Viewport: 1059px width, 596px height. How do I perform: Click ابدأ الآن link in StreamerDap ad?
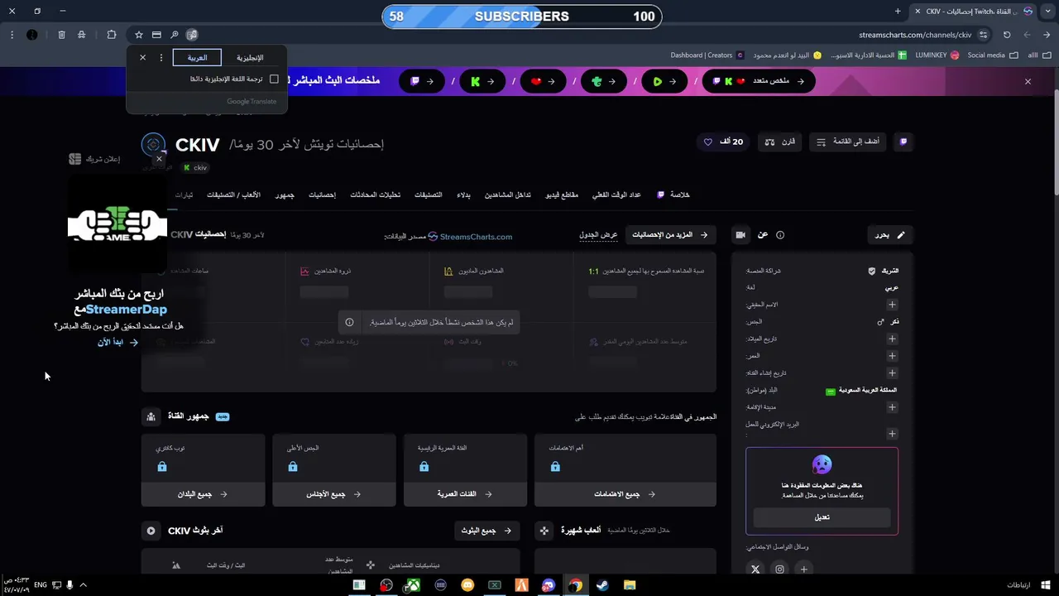117,342
